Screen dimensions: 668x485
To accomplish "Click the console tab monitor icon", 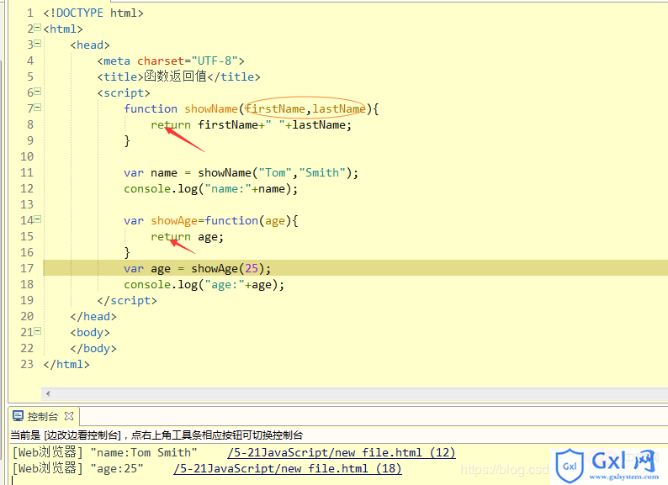I will click(x=18, y=416).
